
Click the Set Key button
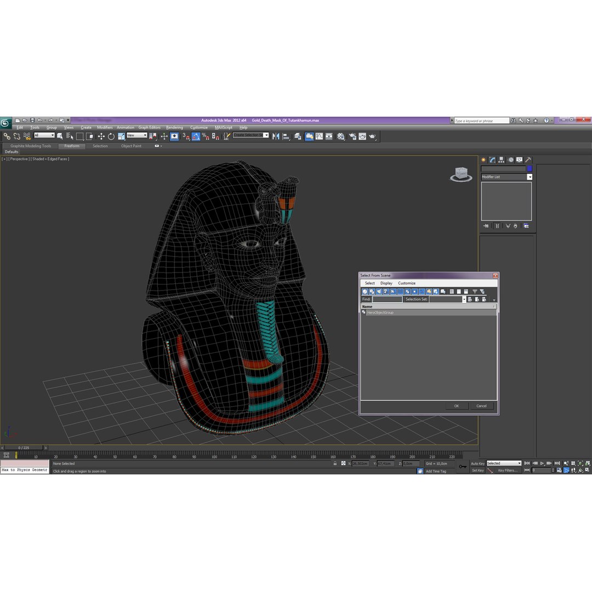477,470
